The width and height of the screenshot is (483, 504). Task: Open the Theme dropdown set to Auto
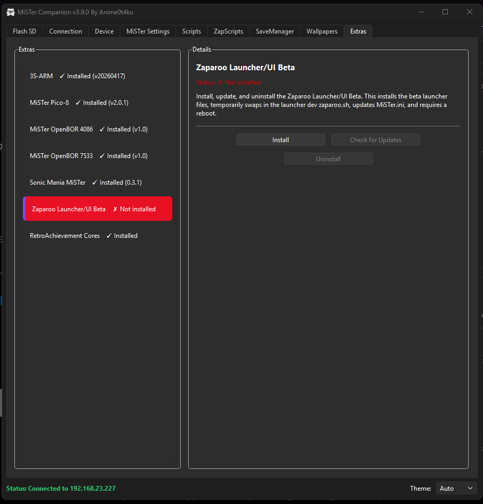tap(456, 488)
